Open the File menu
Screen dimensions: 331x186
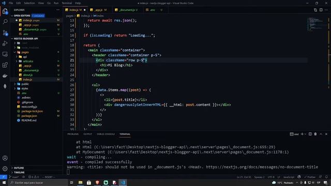coord(11,3)
